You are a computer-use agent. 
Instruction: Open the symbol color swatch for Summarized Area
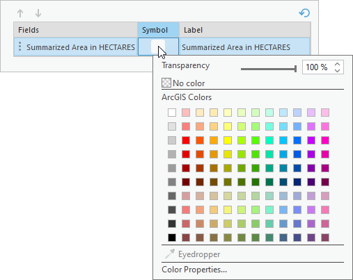click(158, 47)
